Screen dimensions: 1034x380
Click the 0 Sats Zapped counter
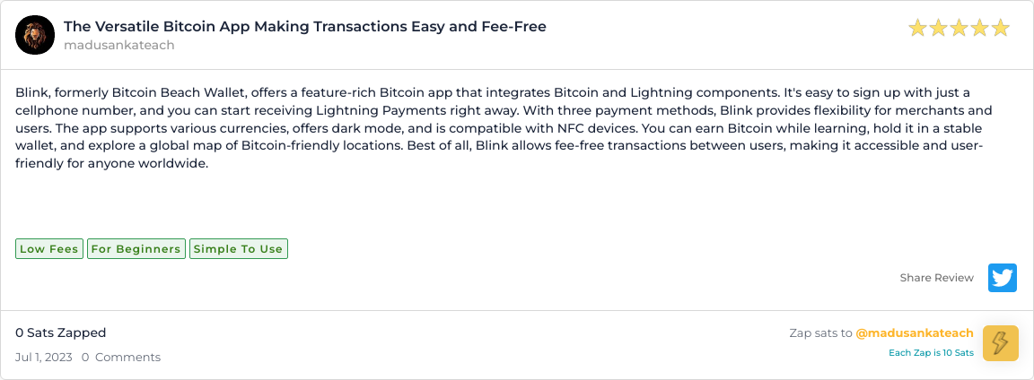click(60, 333)
